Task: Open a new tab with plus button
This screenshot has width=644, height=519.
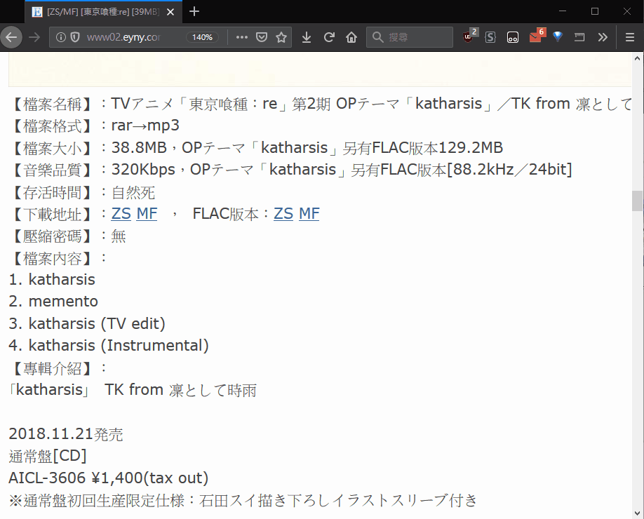Action: pos(194,11)
